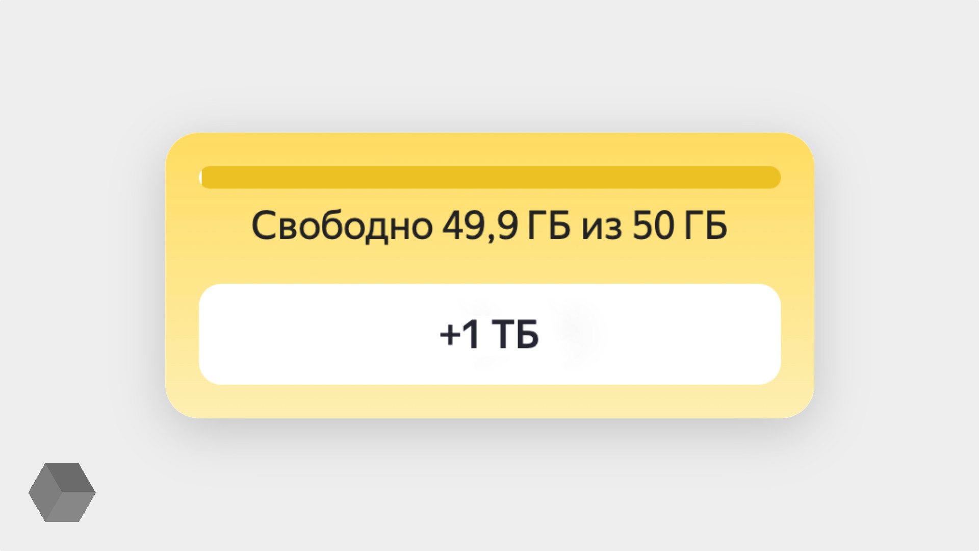Click the white used-space tip of progress bar
The height and width of the screenshot is (551, 979).
200,178
